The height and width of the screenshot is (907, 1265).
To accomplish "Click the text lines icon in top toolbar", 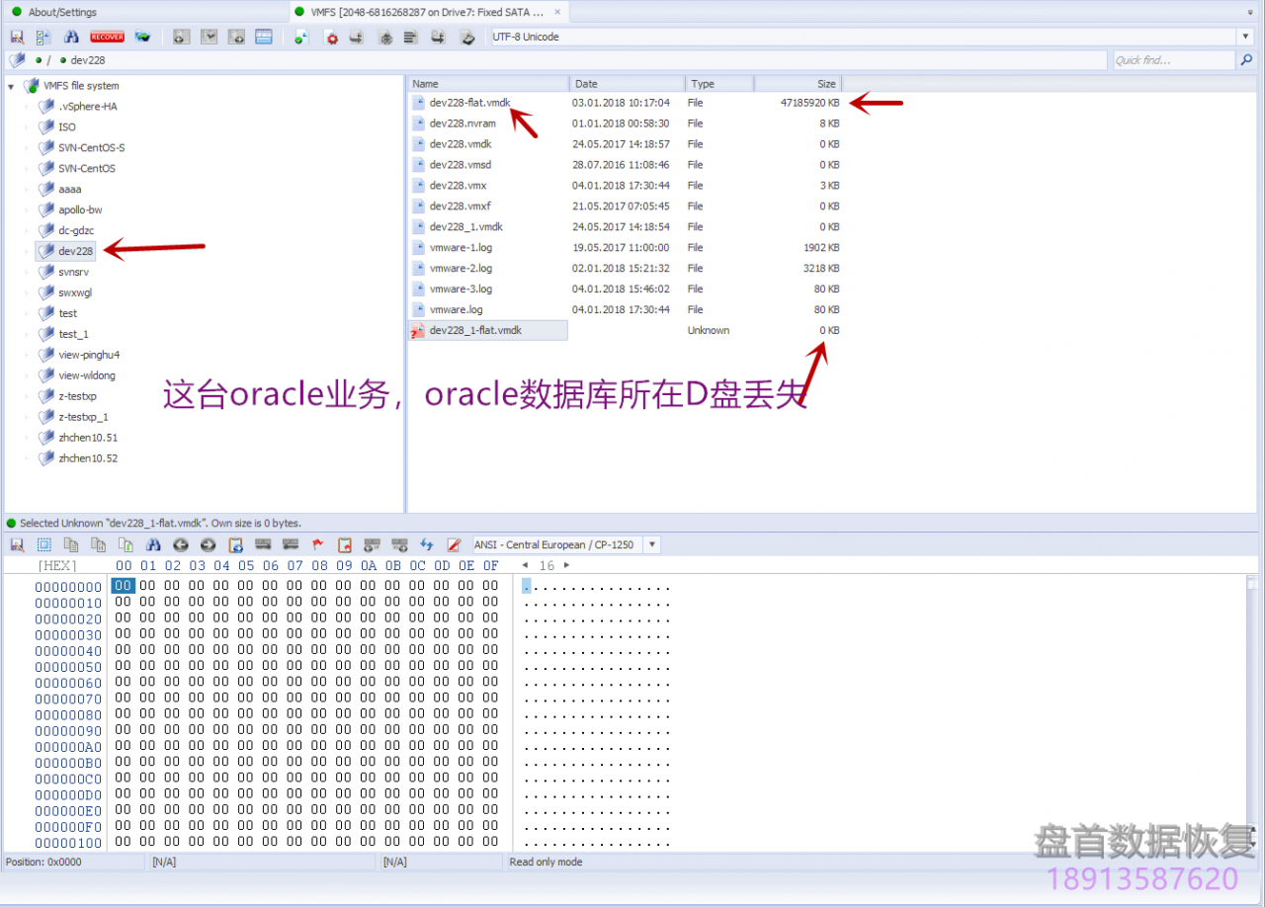I will [410, 37].
